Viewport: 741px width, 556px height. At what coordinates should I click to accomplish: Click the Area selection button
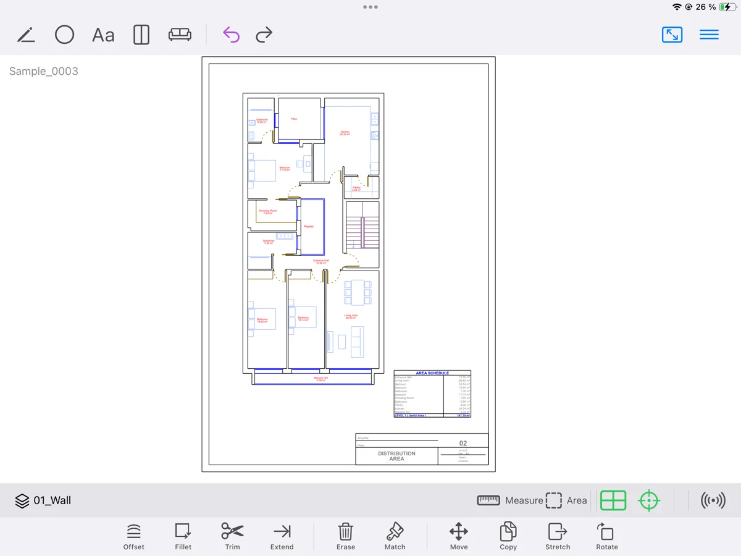tap(566, 500)
